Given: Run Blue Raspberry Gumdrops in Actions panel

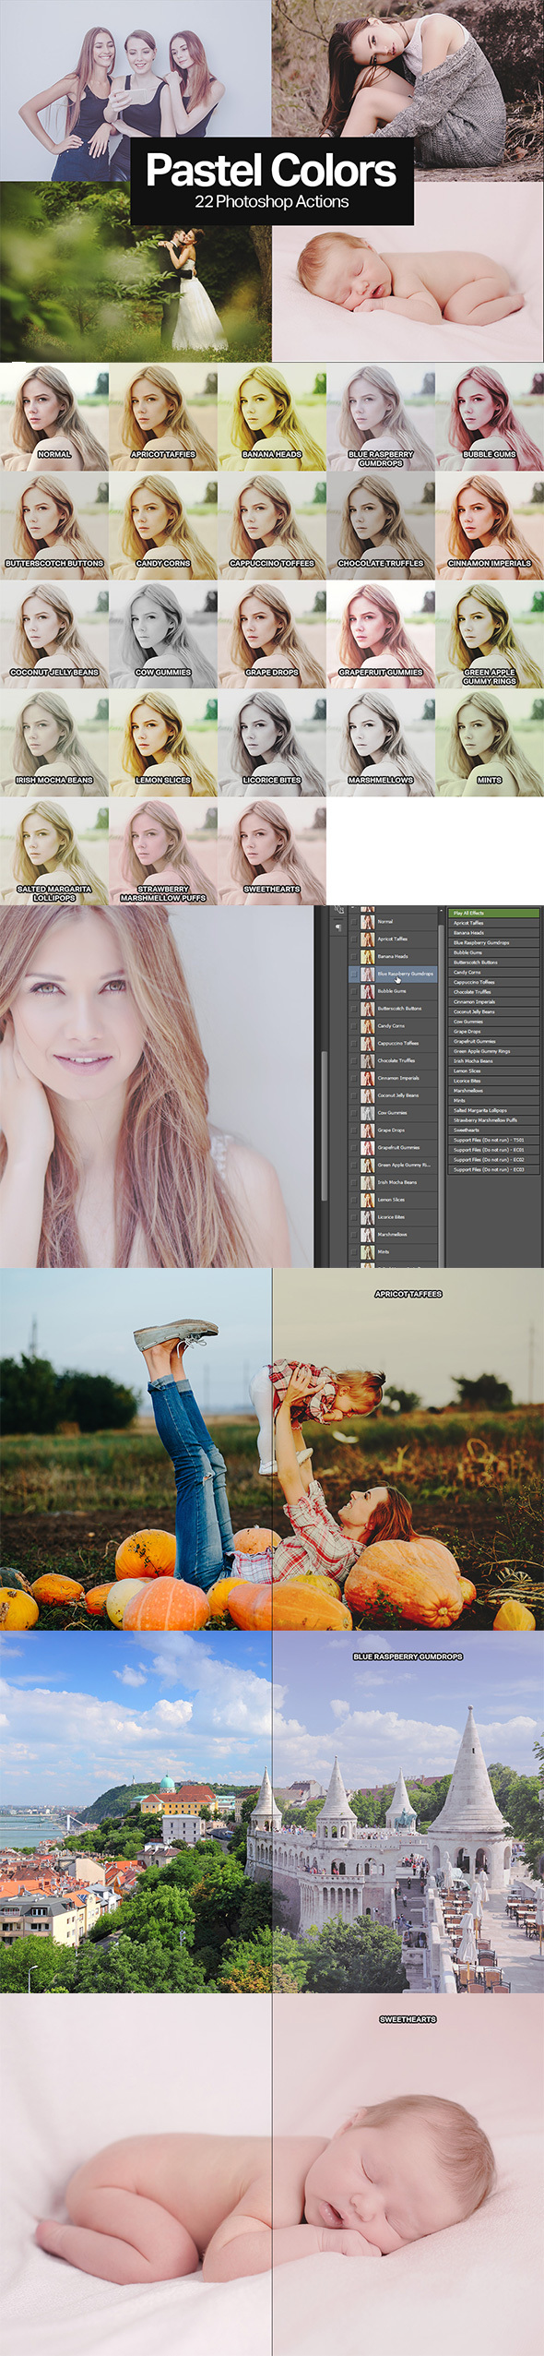Looking at the screenshot, I should (494, 942).
